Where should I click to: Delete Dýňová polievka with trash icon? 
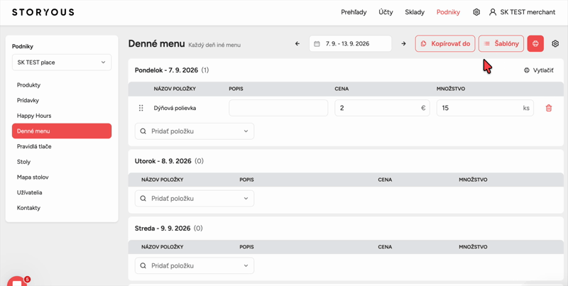tap(549, 108)
